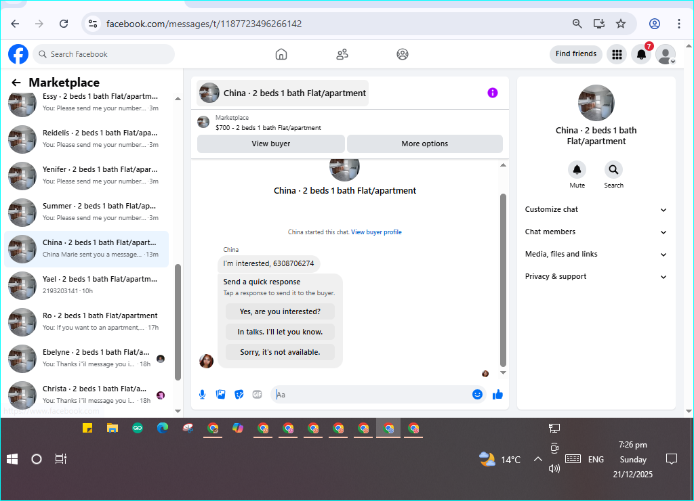Open the emoji picker in message box
Screen dimensions: 694x501
tap(477, 395)
